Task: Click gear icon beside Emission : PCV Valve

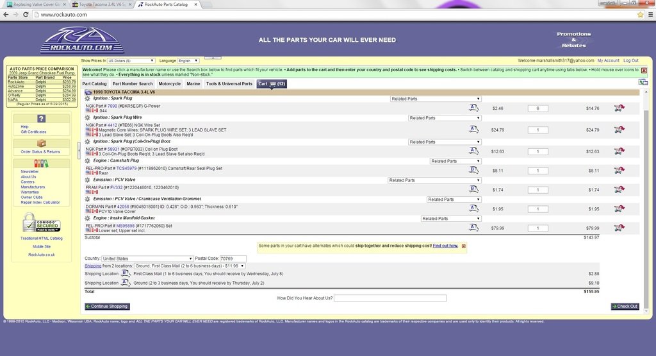Action: [87, 180]
